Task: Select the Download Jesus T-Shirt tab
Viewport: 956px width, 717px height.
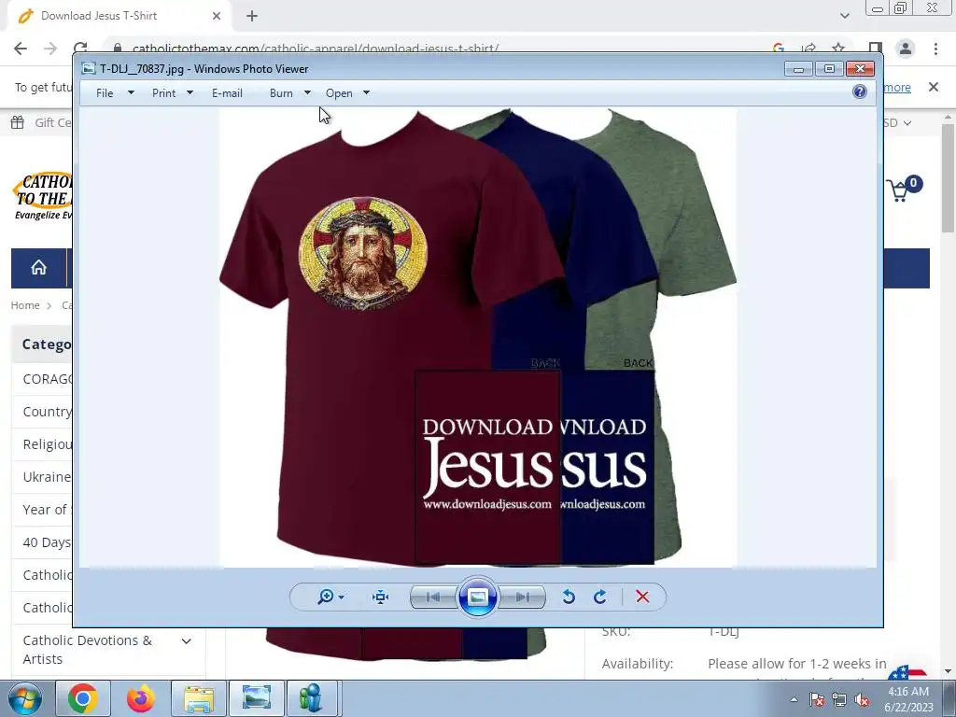Action: [x=119, y=16]
